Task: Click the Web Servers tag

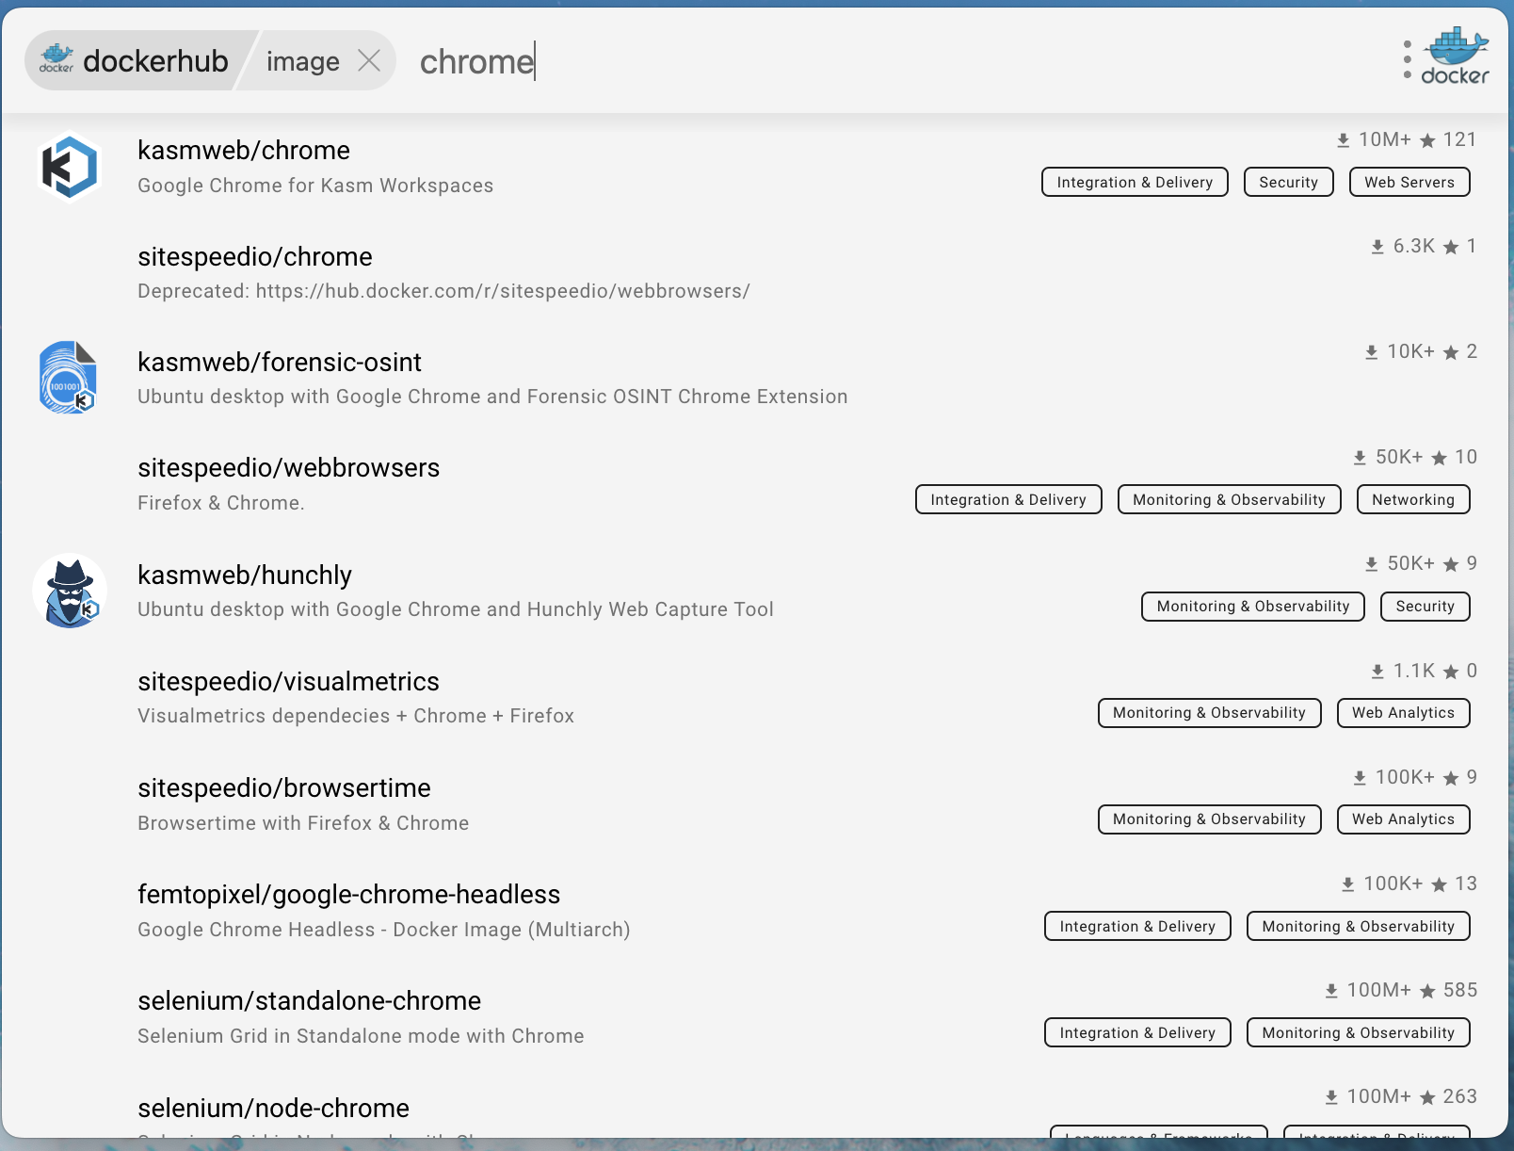Action: click(1409, 182)
